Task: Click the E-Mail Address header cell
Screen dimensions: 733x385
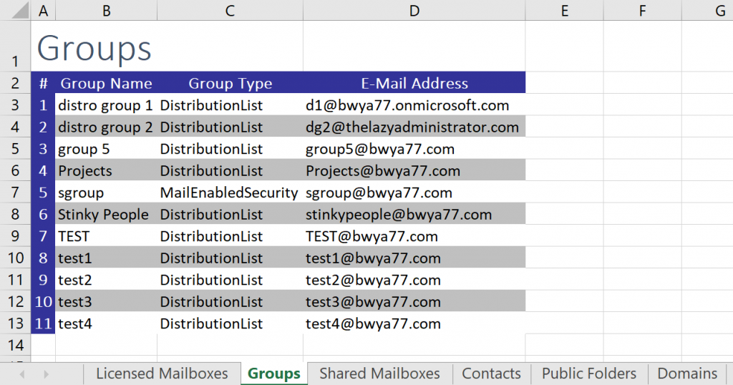Action: point(414,83)
